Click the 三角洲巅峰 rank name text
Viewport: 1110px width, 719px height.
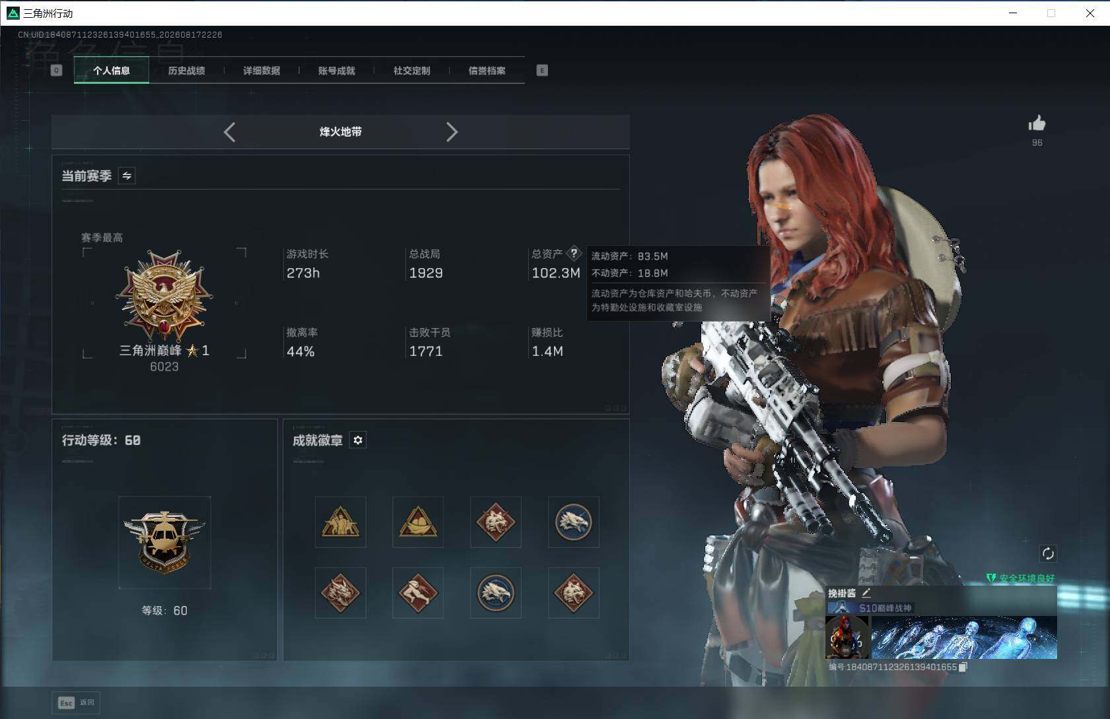pyautogui.click(x=150, y=351)
